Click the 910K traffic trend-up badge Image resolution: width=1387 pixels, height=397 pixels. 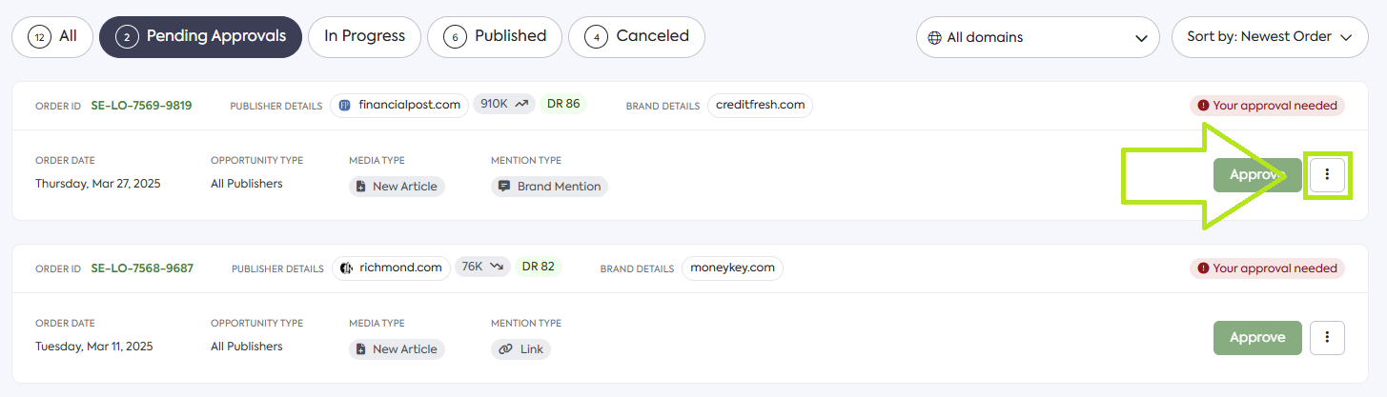click(x=504, y=104)
